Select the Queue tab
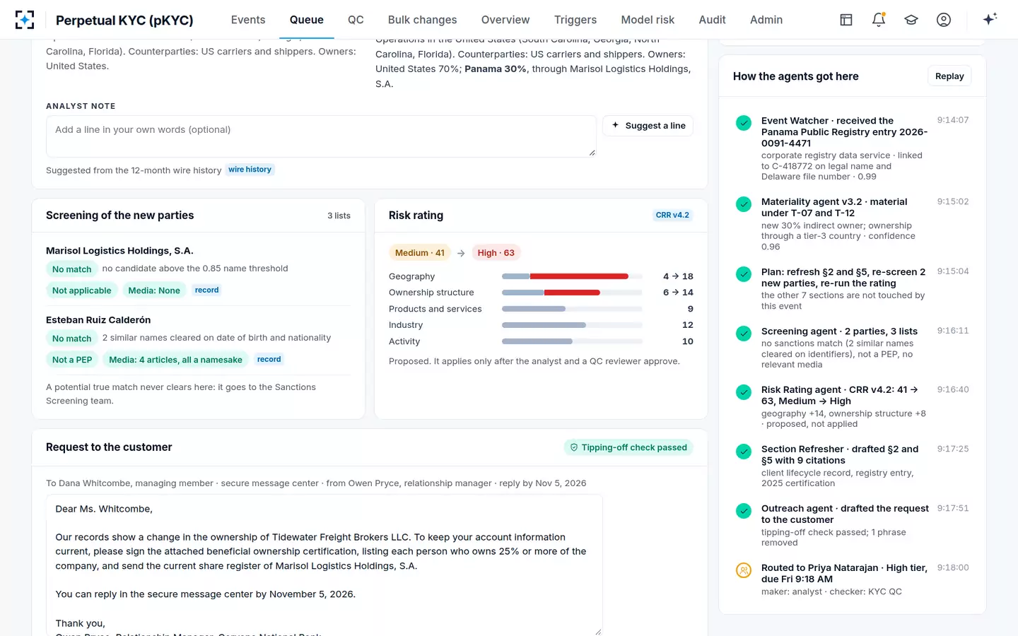Viewport: 1018px width, 636px height. pos(307,20)
